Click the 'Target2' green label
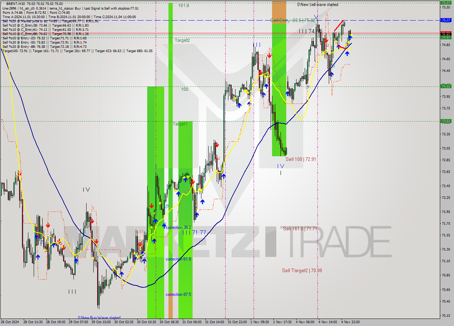This screenshot has width=454, height=326. point(182,40)
